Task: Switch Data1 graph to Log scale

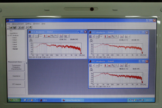Action: click(x=40, y=36)
